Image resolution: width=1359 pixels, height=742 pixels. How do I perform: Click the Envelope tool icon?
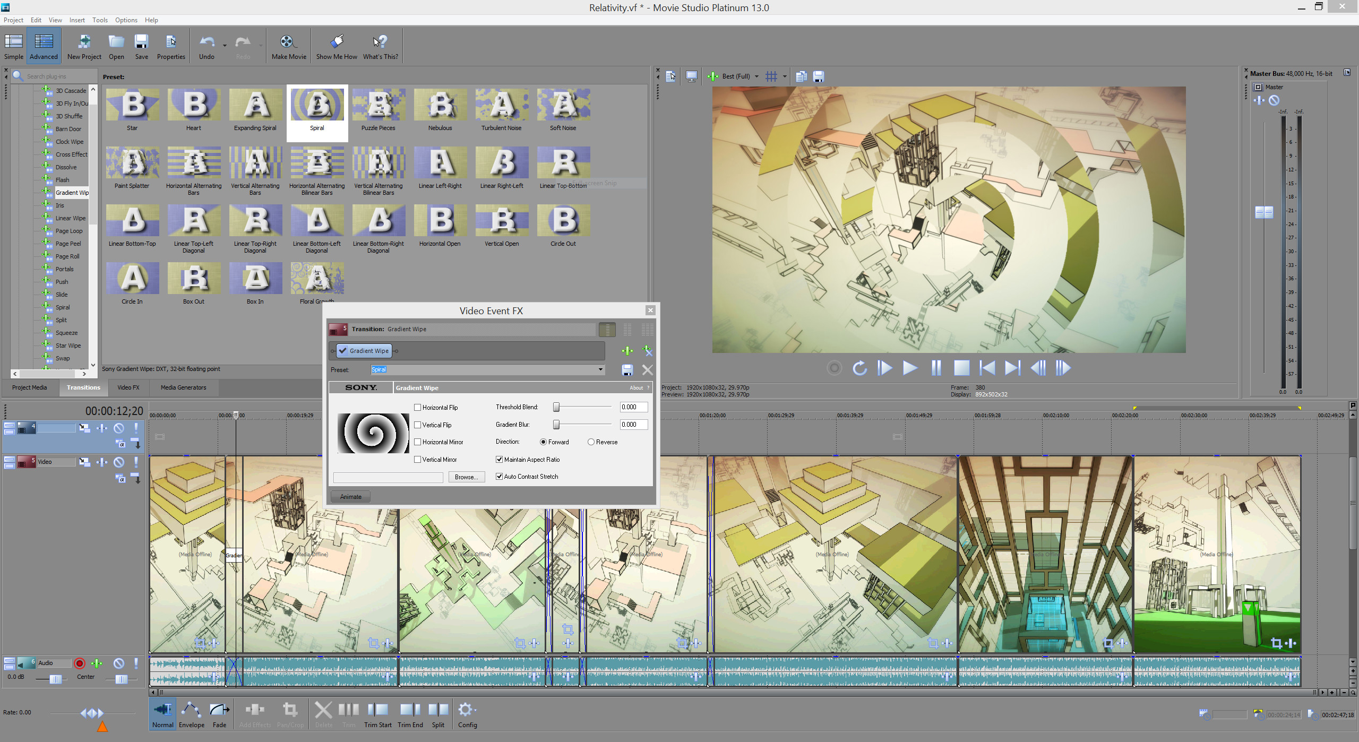click(x=191, y=711)
